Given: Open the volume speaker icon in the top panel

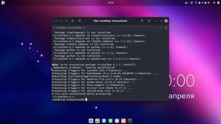Looking at the screenshot, I should pyautogui.click(x=209, y=3).
